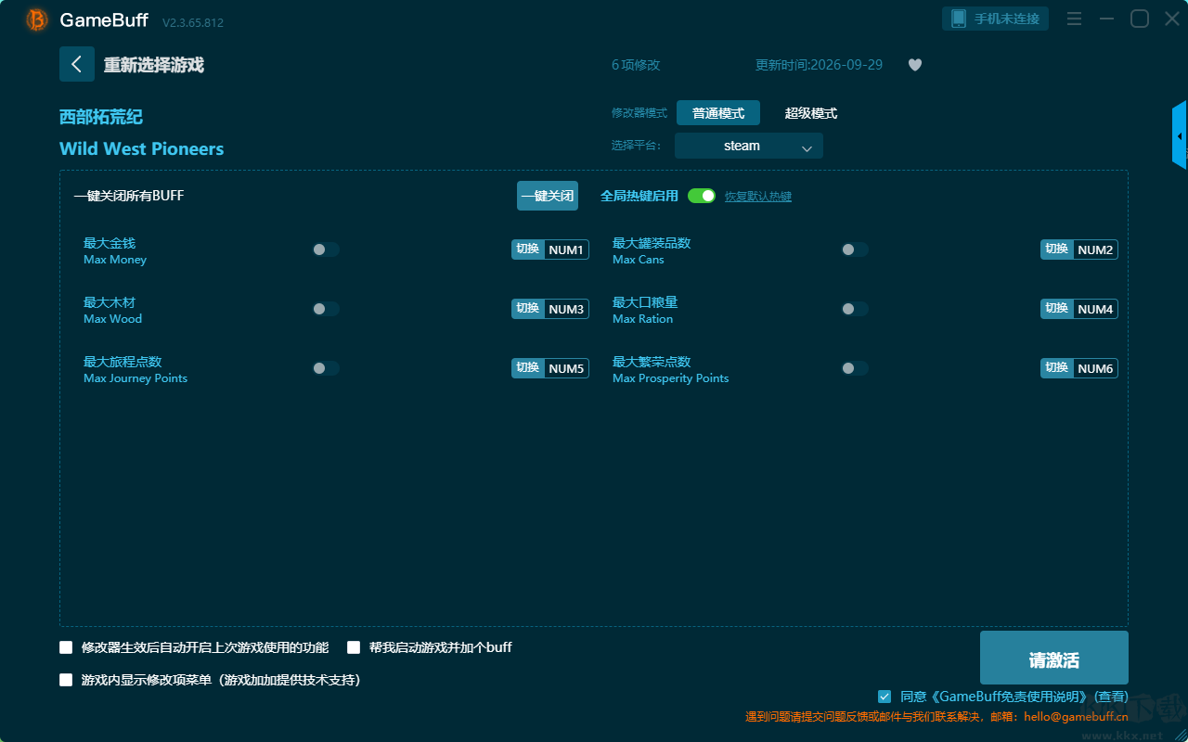Toggle the Max Cans switch

point(855,249)
